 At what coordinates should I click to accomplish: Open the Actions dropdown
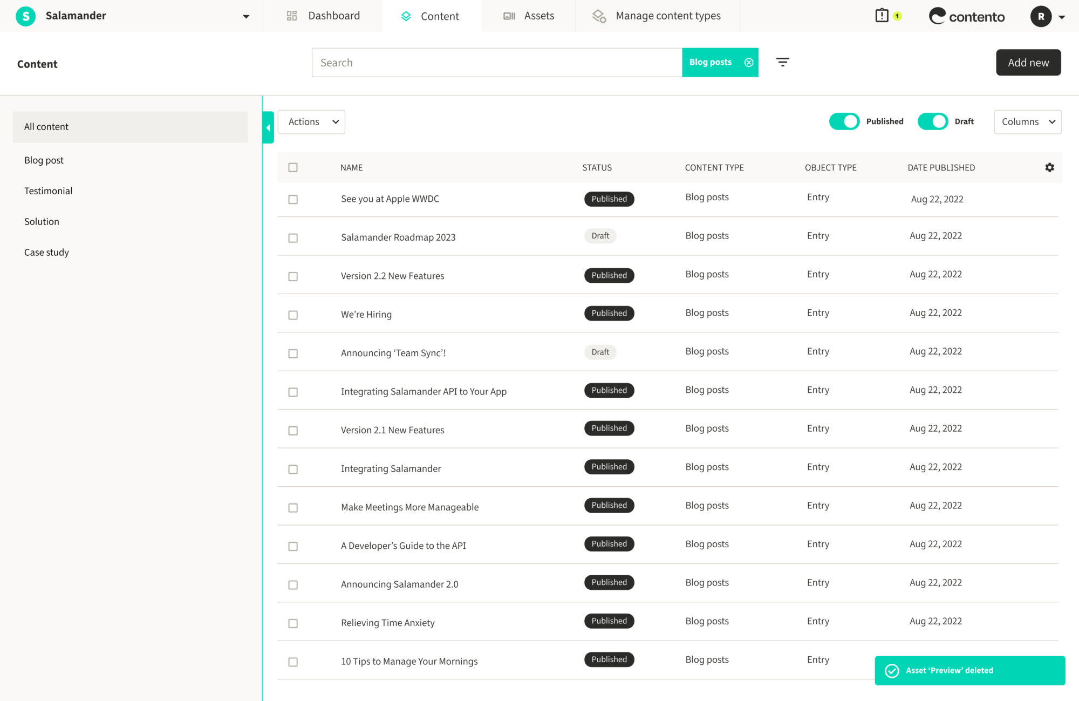(312, 122)
